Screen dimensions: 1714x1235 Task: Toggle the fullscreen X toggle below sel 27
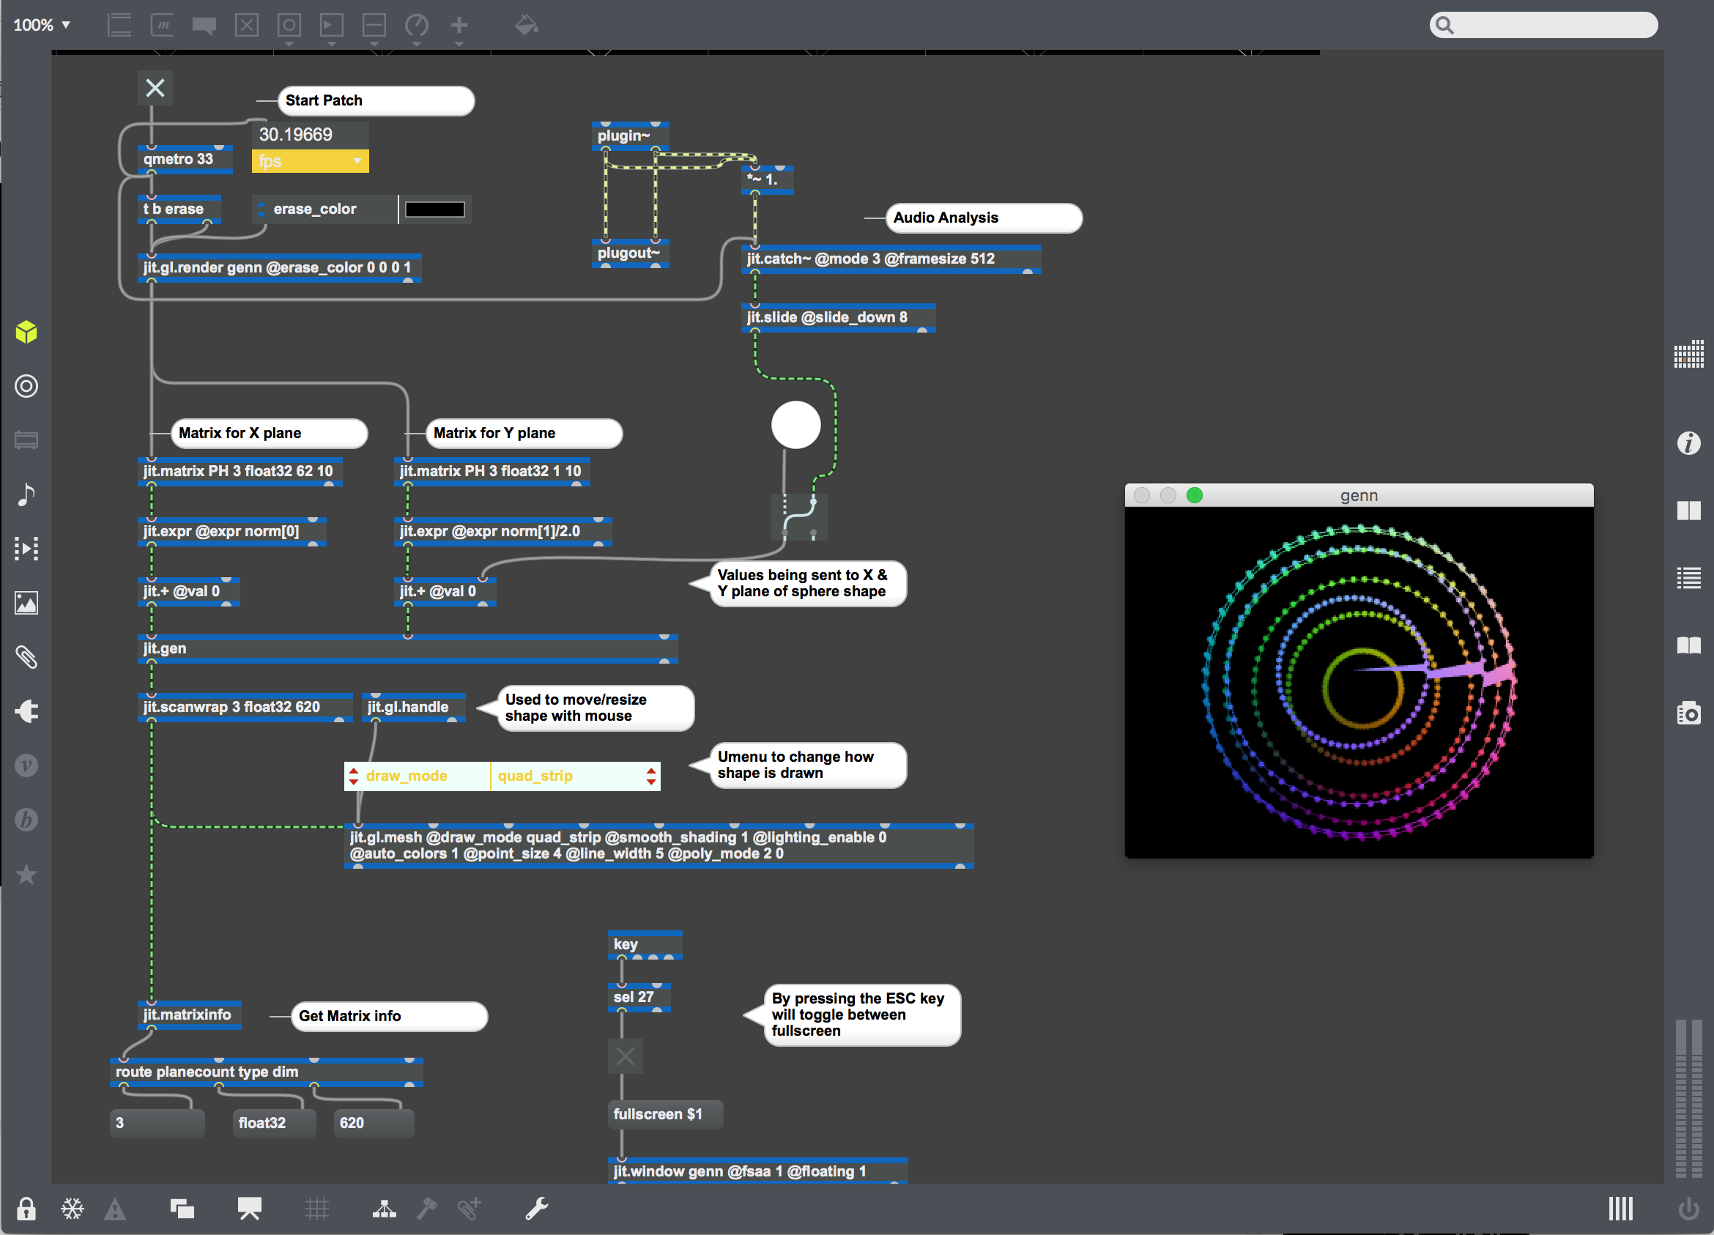tap(625, 1056)
